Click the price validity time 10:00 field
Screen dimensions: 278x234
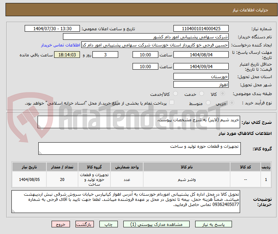(145, 67)
